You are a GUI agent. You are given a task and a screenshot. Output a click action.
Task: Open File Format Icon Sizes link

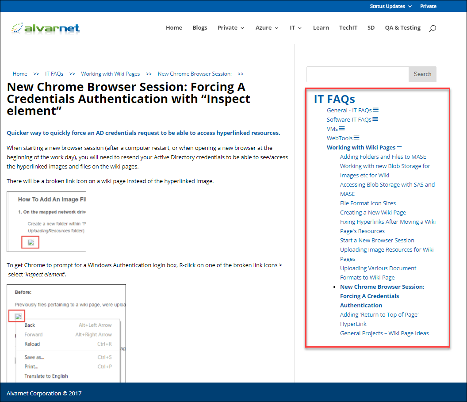point(368,203)
